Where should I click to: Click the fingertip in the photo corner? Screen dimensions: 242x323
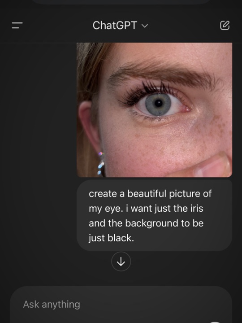pos(212,166)
